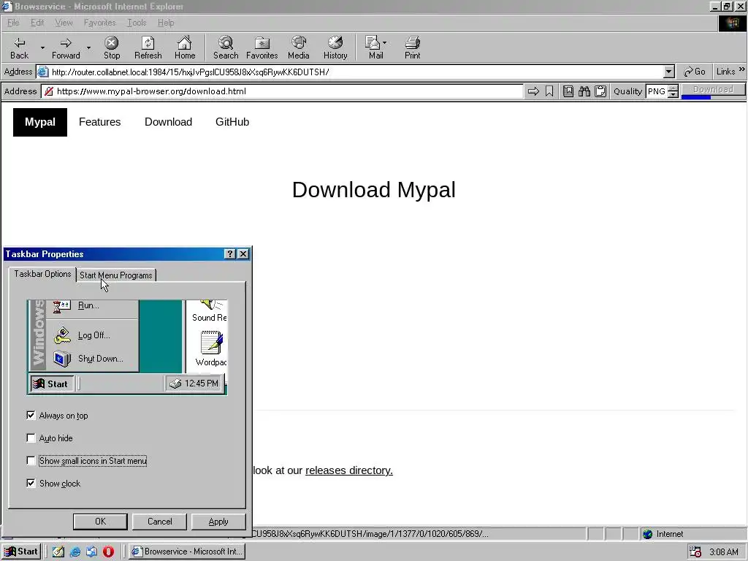Open the Favorites menu
748x561 pixels.
point(99,23)
